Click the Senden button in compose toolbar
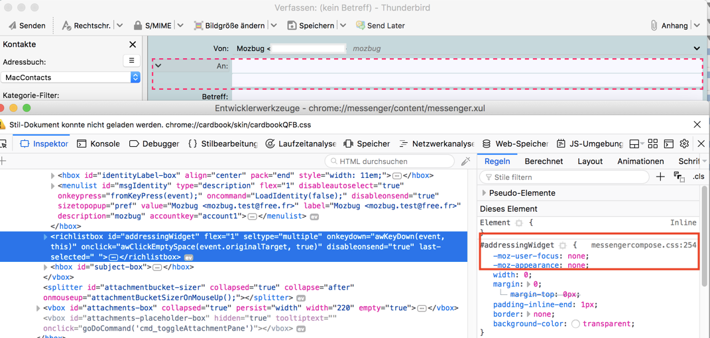 click(27, 26)
